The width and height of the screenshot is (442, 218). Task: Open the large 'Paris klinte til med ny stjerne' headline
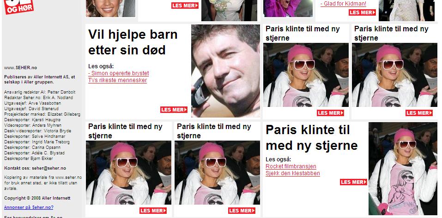(x=311, y=138)
